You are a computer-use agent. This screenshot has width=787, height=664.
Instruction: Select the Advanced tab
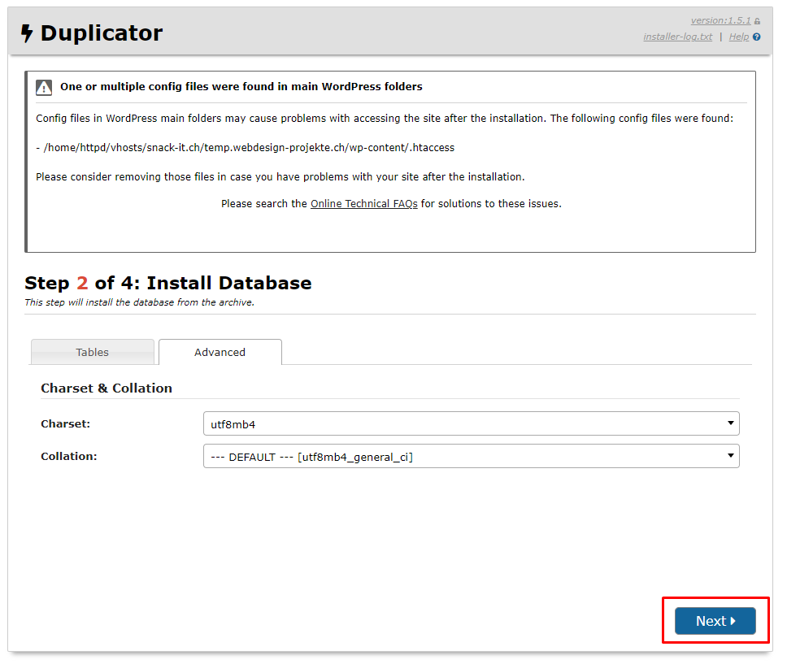220,352
